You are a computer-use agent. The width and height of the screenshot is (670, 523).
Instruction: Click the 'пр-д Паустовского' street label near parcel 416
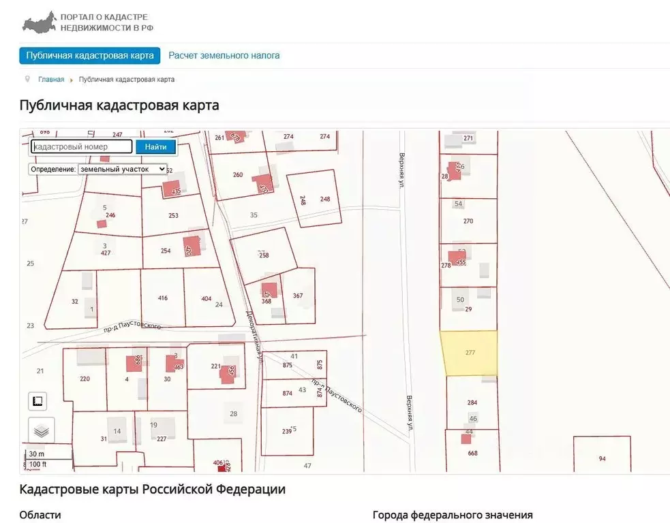(132, 326)
